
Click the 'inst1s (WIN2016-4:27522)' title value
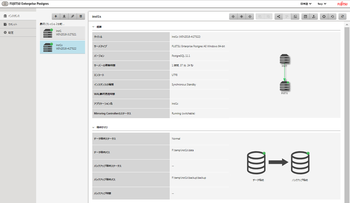tap(186, 37)
